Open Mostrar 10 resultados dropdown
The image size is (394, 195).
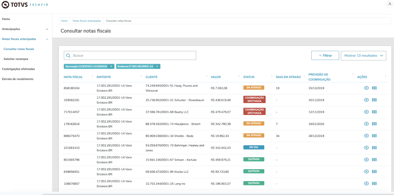364,55
